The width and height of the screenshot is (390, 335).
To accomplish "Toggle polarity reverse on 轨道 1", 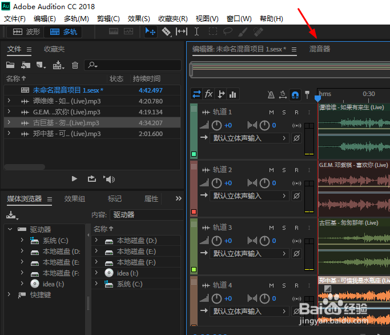I will [296, 138].
